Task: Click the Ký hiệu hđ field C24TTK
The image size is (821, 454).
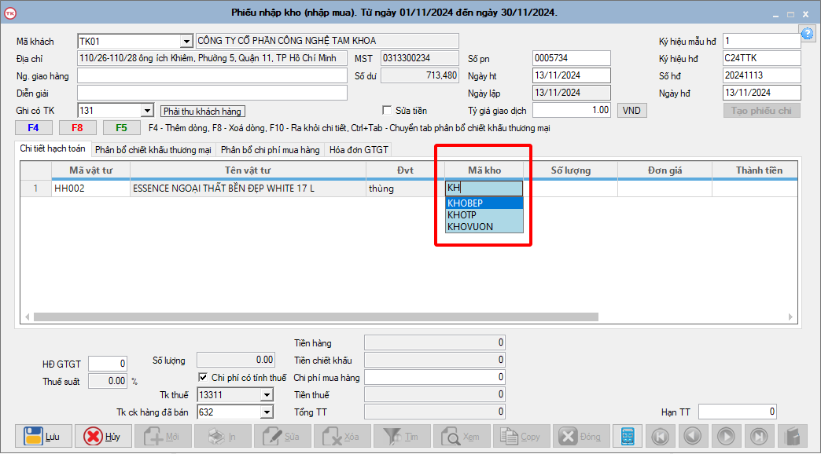Action: coord(762,58)
